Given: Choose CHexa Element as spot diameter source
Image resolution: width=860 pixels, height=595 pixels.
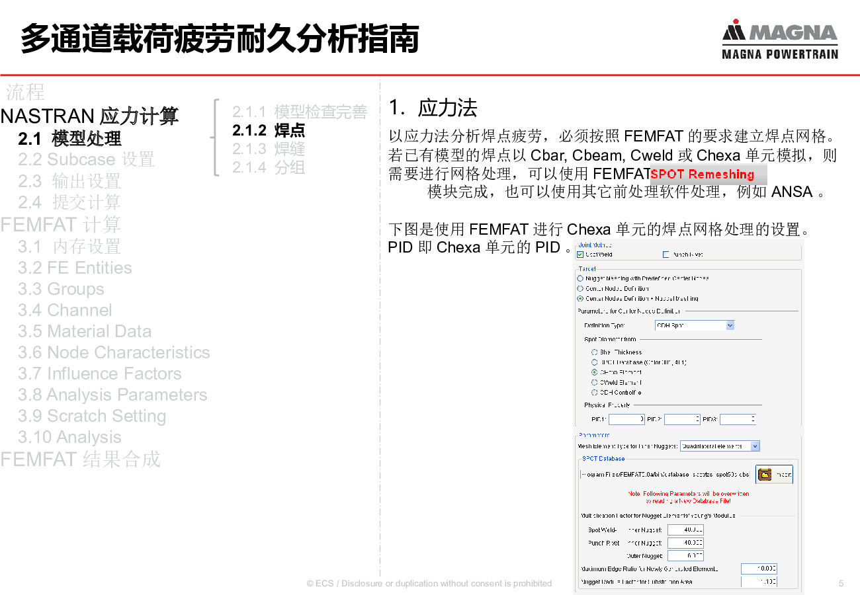Looking at the screenshot, I should [x=594, y=372].
